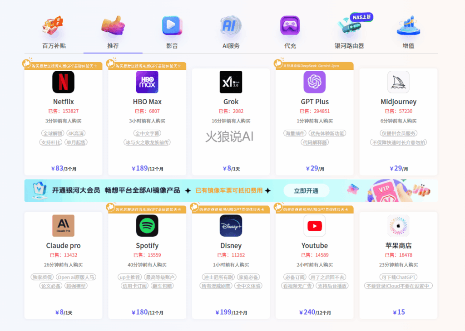Open the Netflix product icon
Image resolution: width=465 pixels, height=331 pixels.
[63, 82]
